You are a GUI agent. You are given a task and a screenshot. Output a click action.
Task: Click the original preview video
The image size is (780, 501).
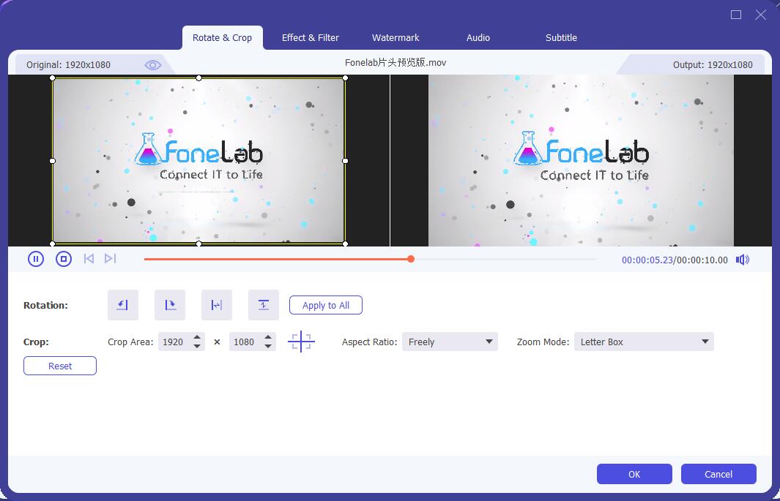[x=199, y=160]
